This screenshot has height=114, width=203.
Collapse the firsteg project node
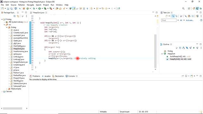[x=2, y=19]
